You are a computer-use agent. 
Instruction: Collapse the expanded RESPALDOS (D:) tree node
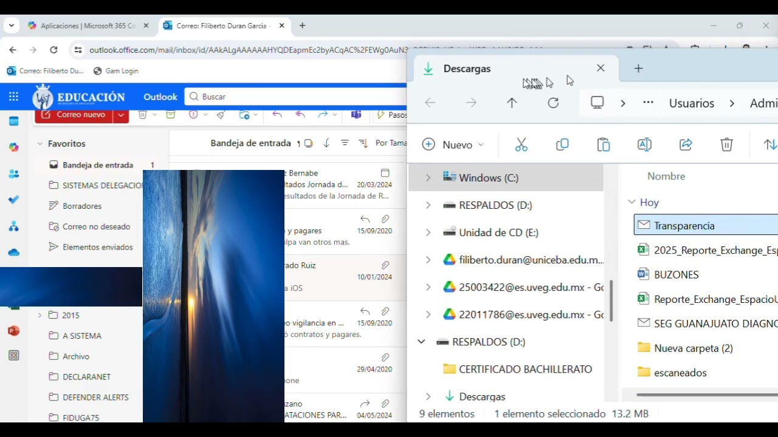tap(421, 342)
